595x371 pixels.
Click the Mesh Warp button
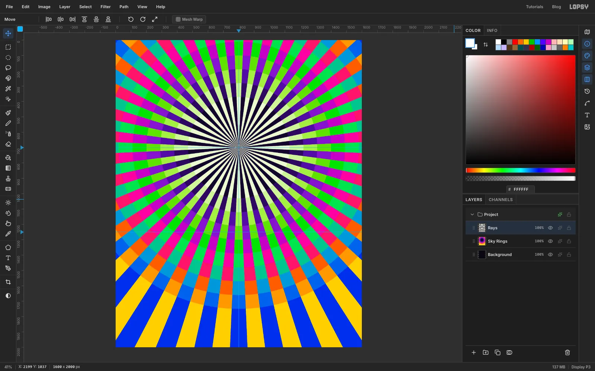coord(189,19)
